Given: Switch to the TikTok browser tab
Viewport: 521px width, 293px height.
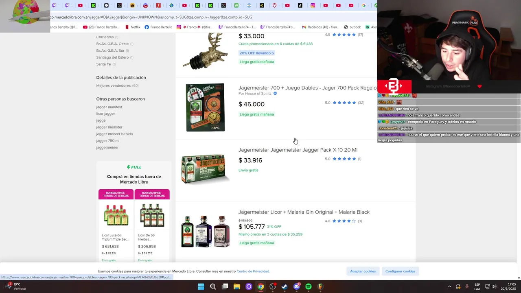Looking at the screenshot, I should pos(300,6).
